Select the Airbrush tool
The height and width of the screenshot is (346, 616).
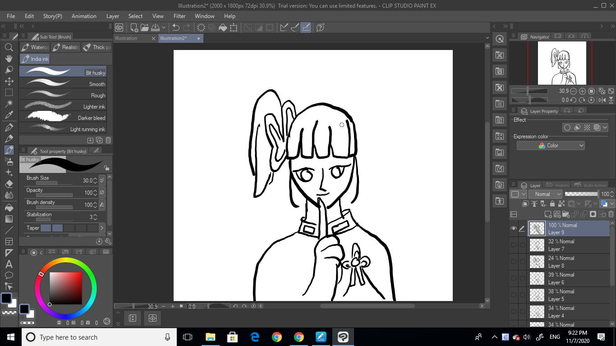[x=9, y=161]
